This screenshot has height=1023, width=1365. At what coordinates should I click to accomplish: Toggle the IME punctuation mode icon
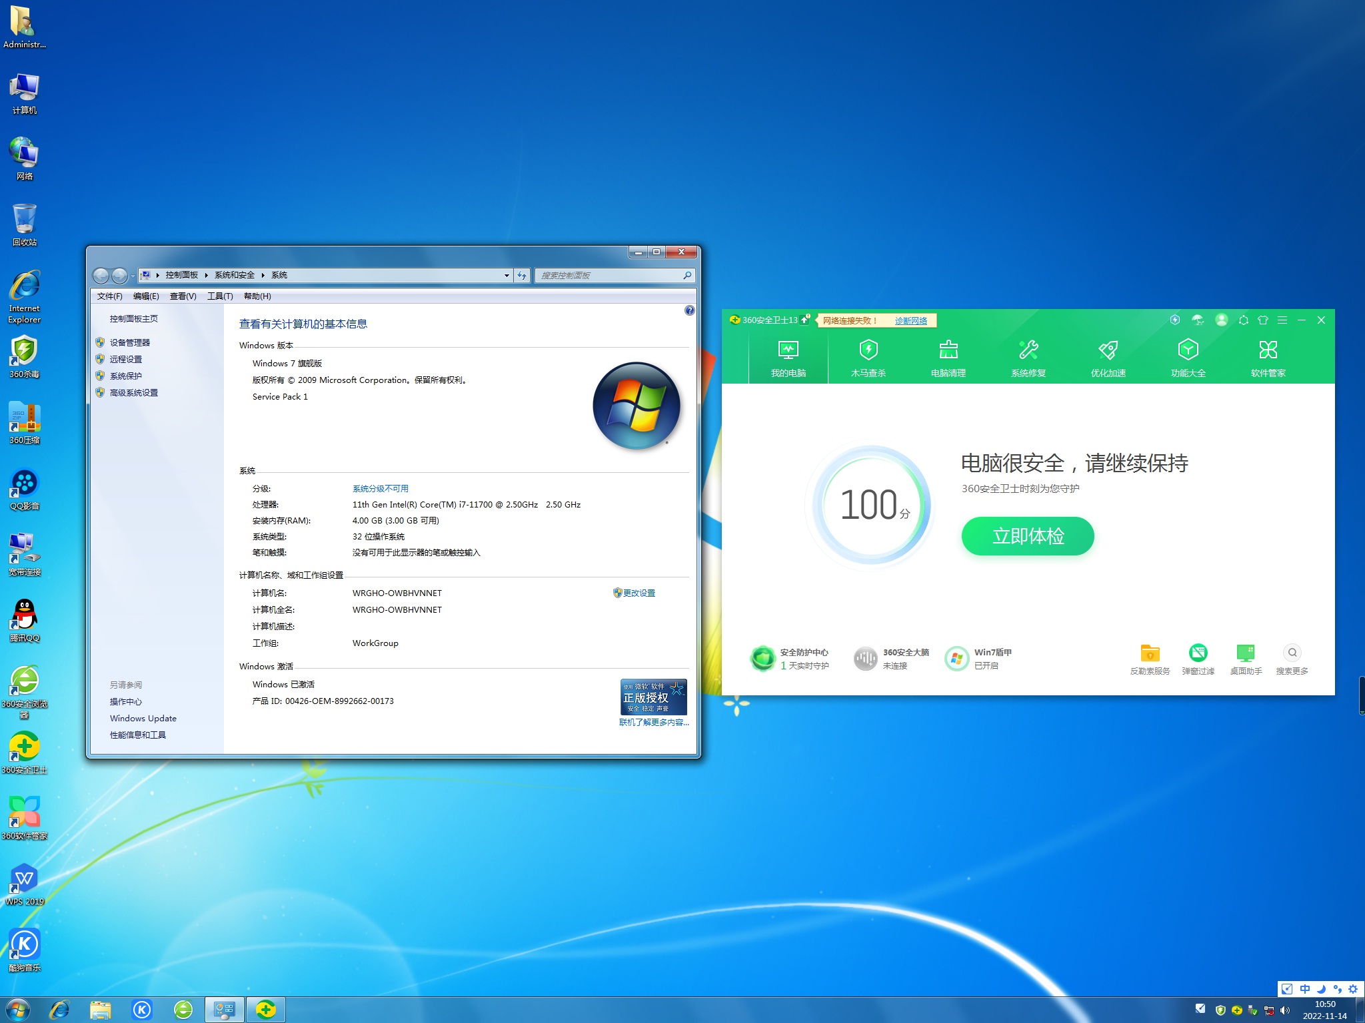(1337, 989)
